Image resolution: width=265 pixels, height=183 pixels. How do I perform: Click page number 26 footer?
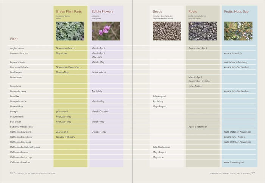pyautogui.click(x=11, y=173)
